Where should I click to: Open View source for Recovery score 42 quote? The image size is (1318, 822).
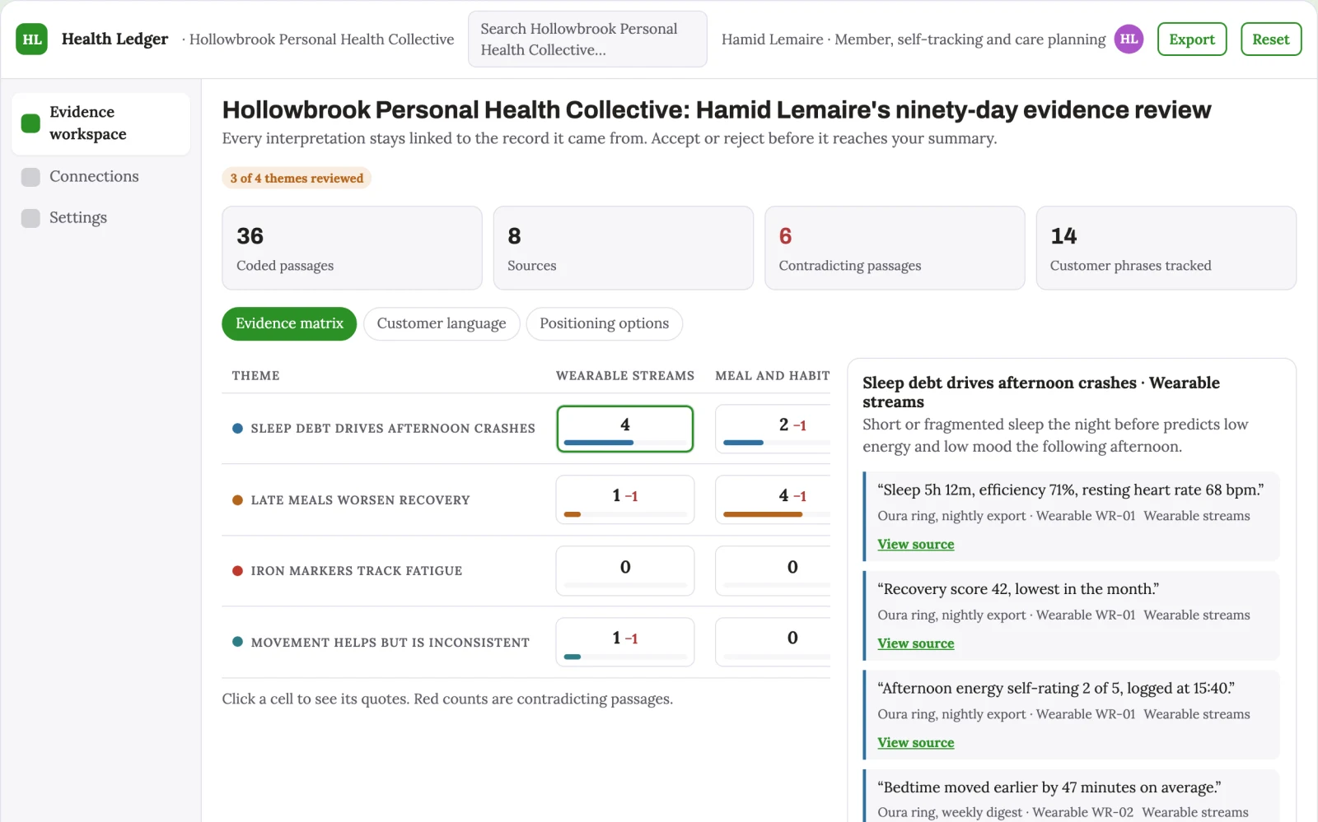pos(916,644)
